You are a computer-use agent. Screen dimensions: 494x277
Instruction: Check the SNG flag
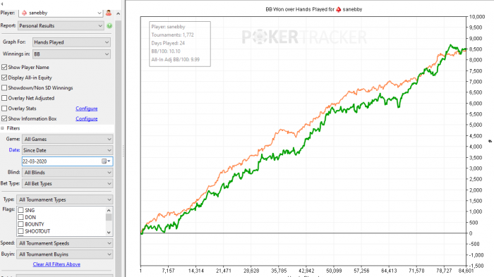click(20, 210)
